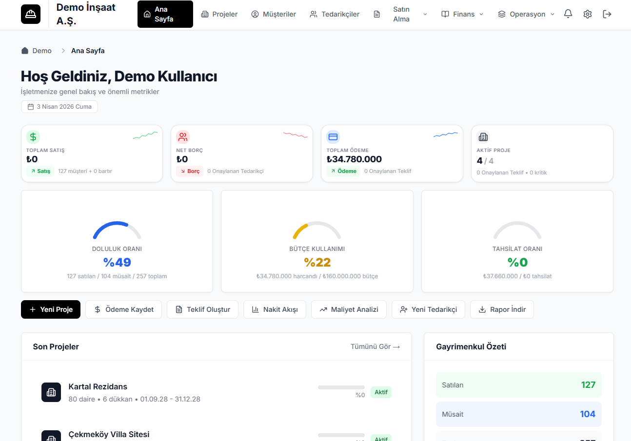Click the date chip showing 3 Nisan 2026 Cuma
The width and height of the screenshot is (631, 441).
point(59,106)
